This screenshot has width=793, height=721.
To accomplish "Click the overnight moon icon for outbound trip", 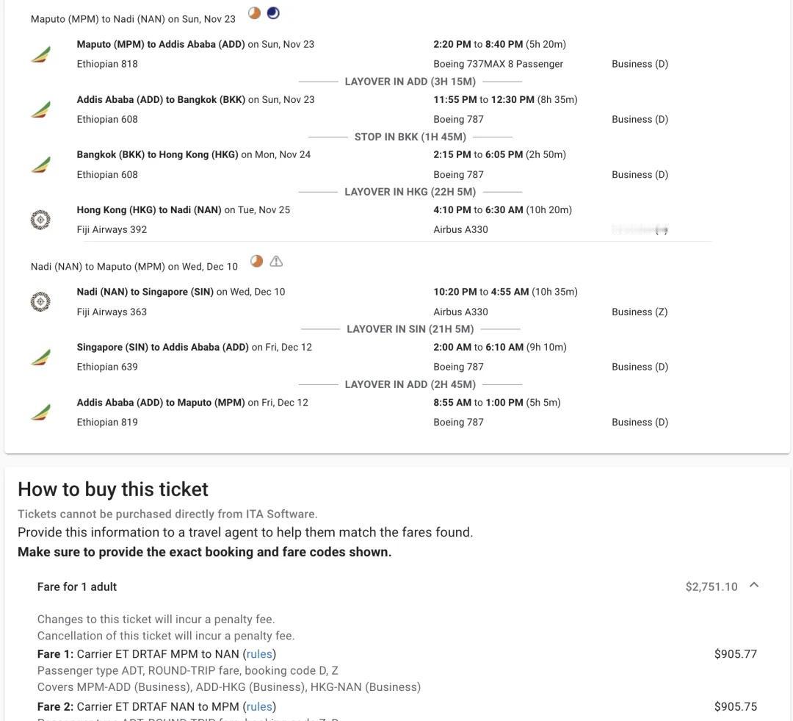I will point(273,13).
